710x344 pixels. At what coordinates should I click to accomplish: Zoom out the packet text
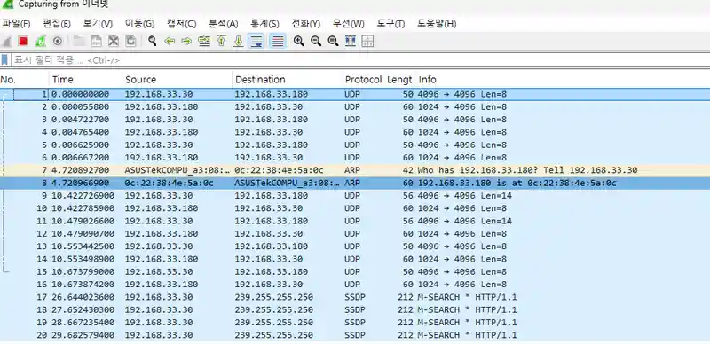pos(316,41)
